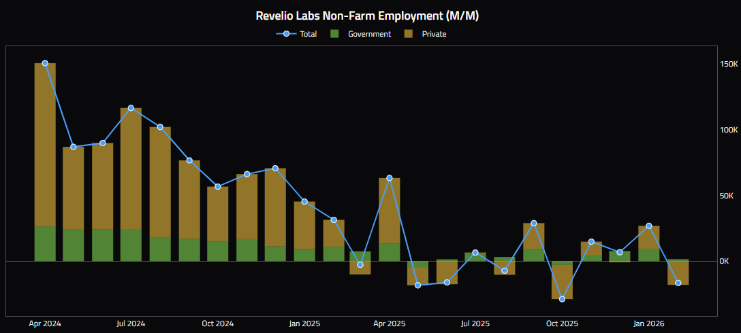
Task: Select the Total line marker for Feb 2026
Action: tap(678, 283)
